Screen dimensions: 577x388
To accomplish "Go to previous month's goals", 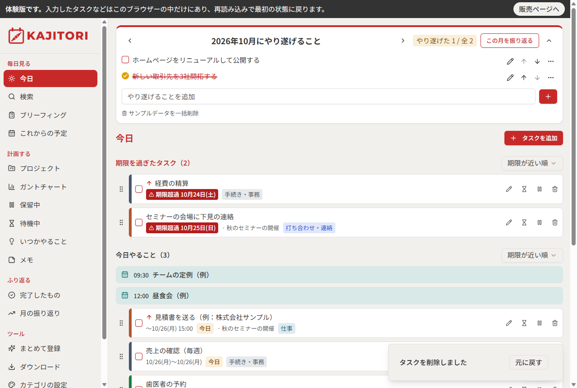I will point(130,41).
